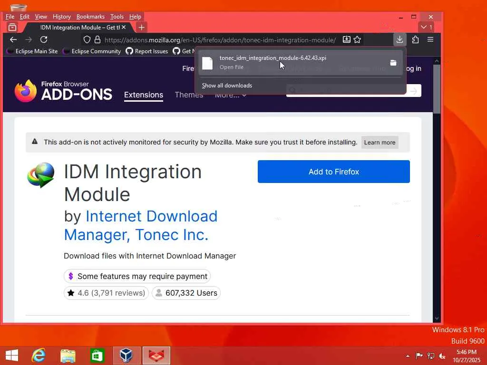The image size is (487, 365).
Task: Open Windows Store from taskbar
Action: (x=97, y=355)
